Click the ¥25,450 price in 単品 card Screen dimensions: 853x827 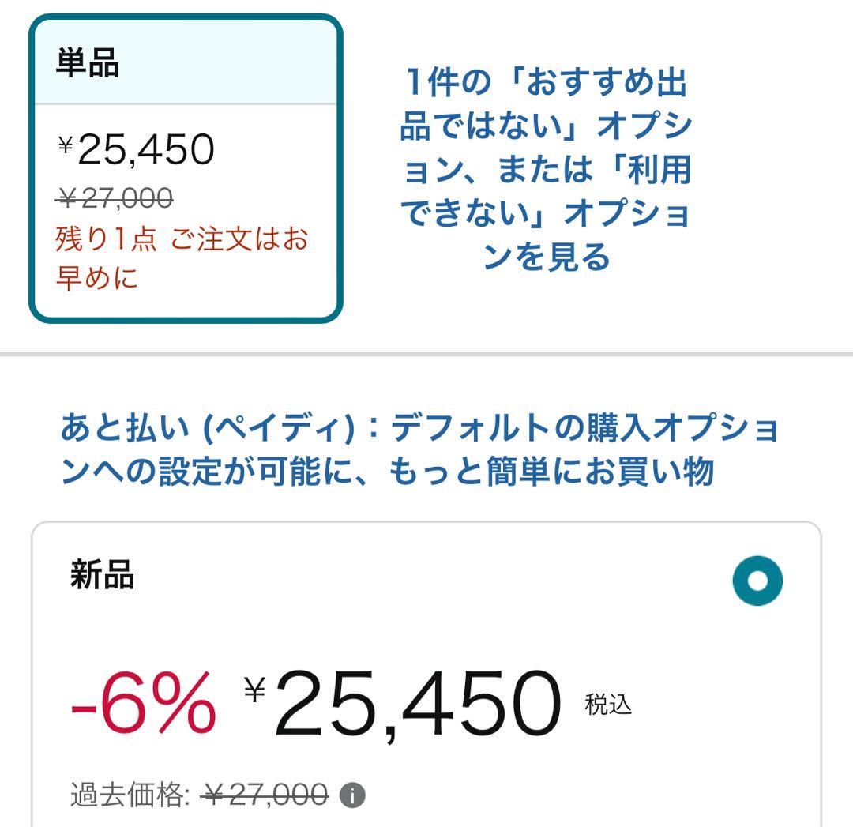click(x=136, y=149)
